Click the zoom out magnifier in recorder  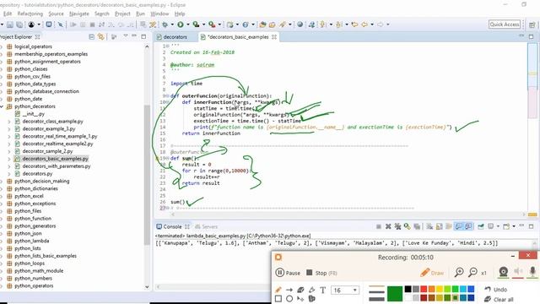(473, 272)
